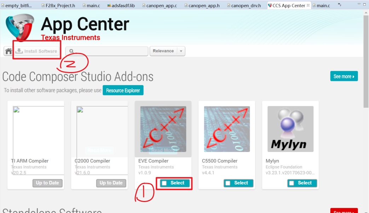
Task: See more Code Composer Studio Add-ons
Action: point(344,76)
